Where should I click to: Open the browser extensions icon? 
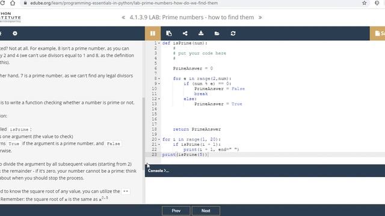point(377,3)
